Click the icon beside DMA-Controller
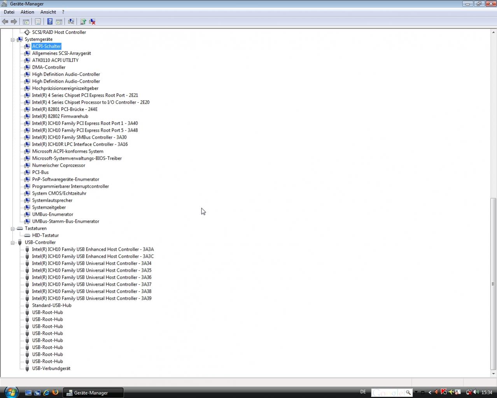The width and height of the screenshot is (497, 398). point(27,67)
